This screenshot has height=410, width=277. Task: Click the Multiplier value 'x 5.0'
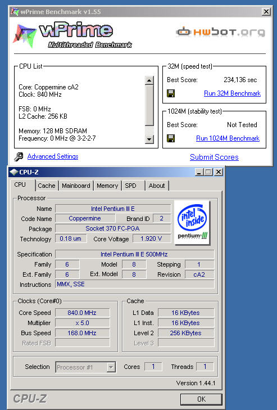coord(82,323)
